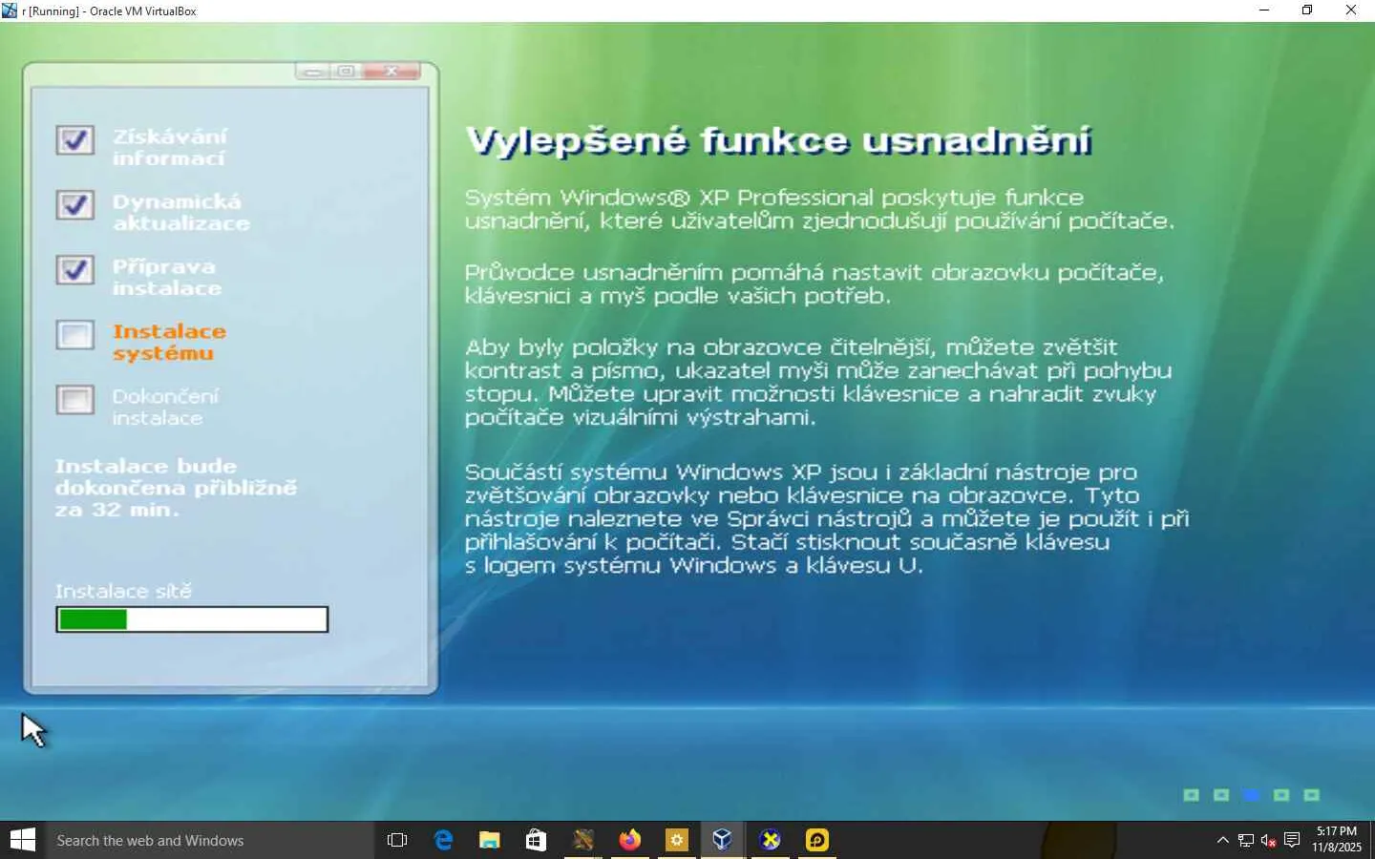The width and height of the screenshot is (1375, 859).
Task: Click the Příprava instalace checkbox
Action: click(74, 270)
